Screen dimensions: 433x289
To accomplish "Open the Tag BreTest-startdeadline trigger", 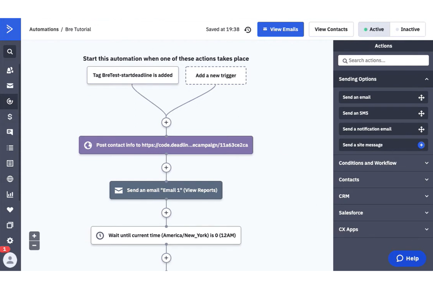I will (x=133, y=75).
